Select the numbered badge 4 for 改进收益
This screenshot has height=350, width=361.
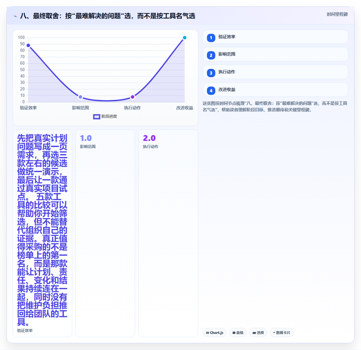pyautogui.click(x=211, y=90)
